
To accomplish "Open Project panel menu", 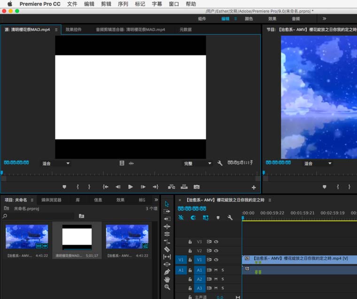I will click(x=32, y=200).
